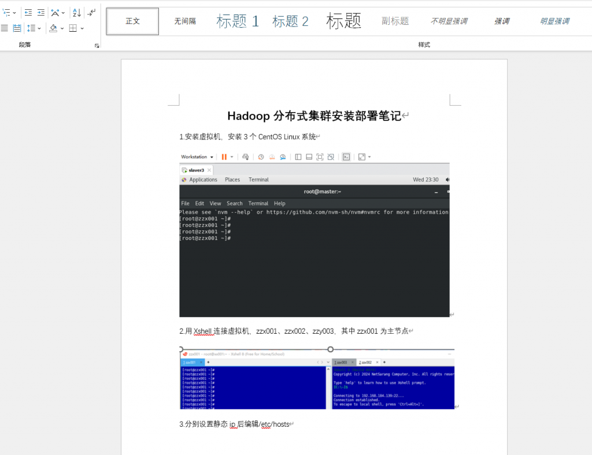Click the Asian layout character scaling icon
592x455 pixels.
55,12
